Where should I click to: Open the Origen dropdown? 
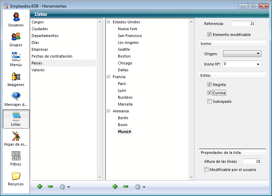[242, 54]
